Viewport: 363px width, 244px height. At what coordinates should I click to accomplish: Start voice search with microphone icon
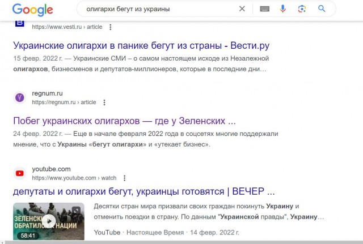click(x=282, y=9)
